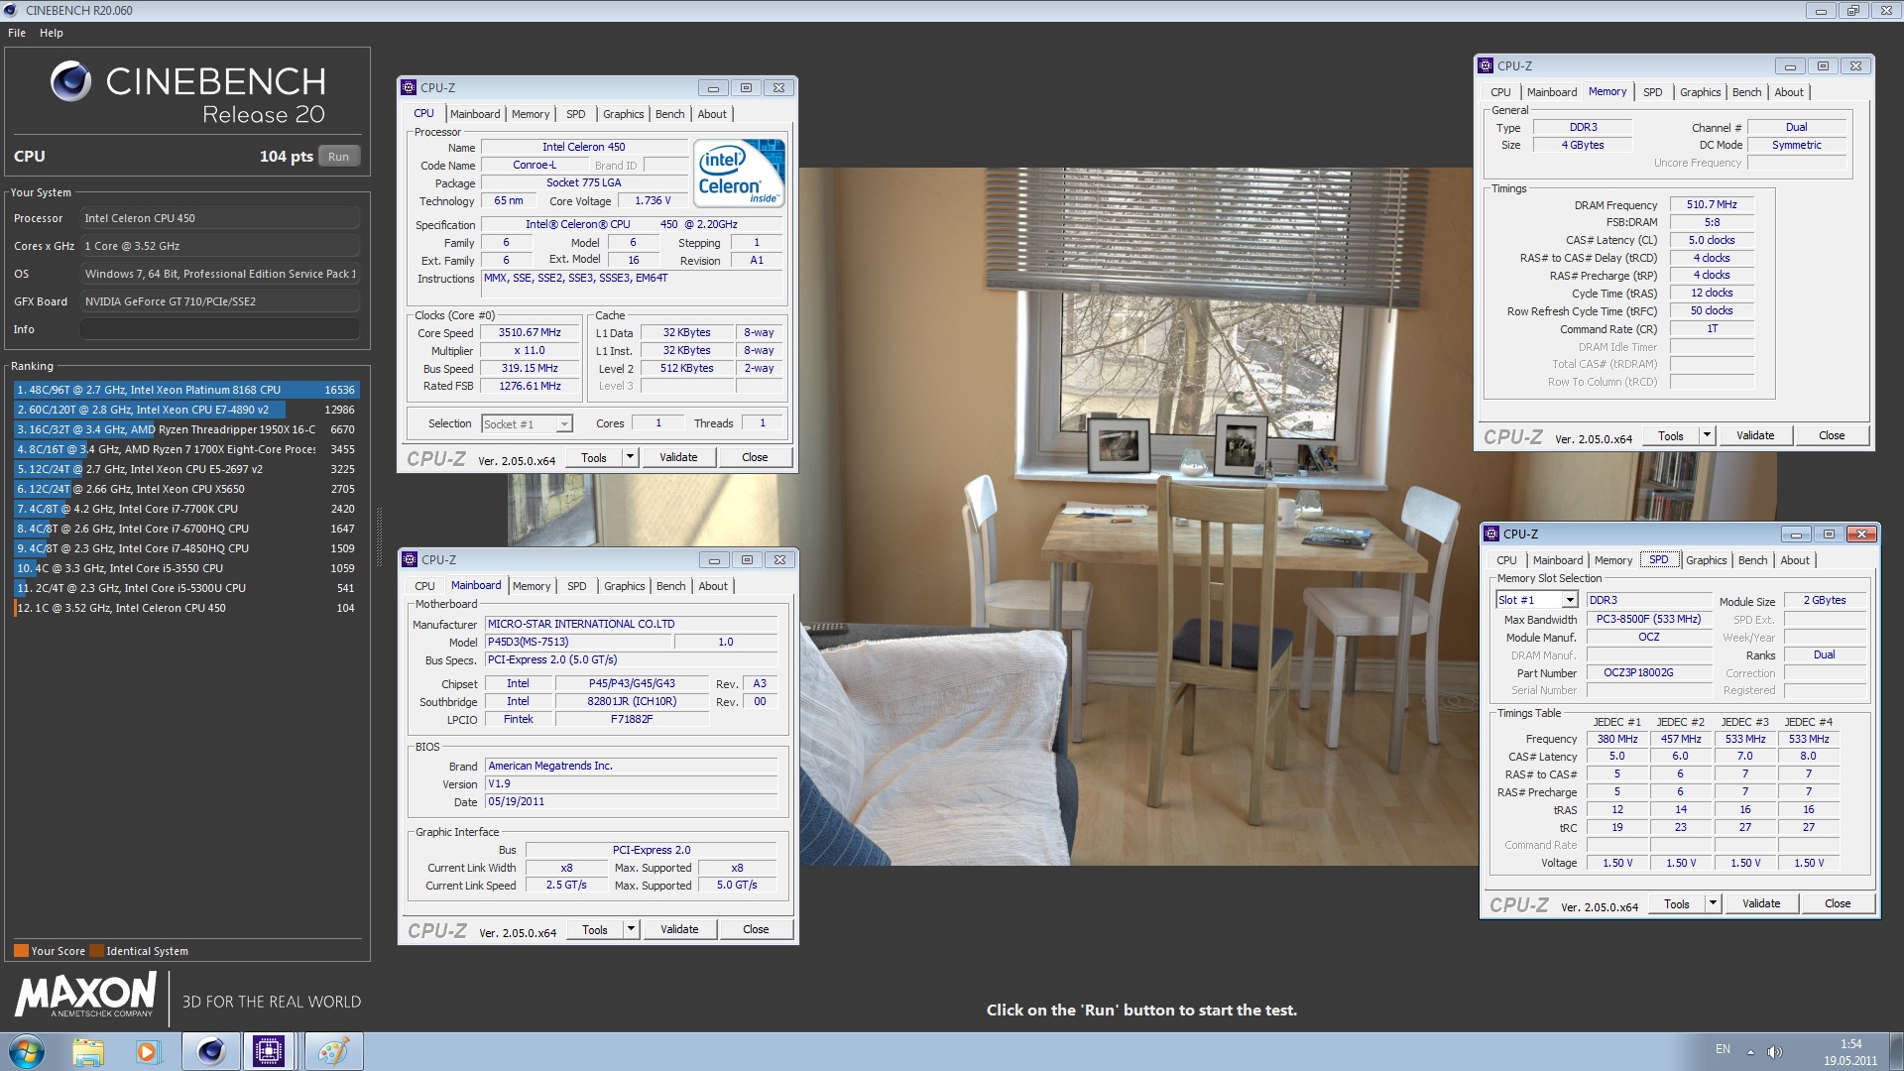Click Validate in SPD window

click(1761, 903)
